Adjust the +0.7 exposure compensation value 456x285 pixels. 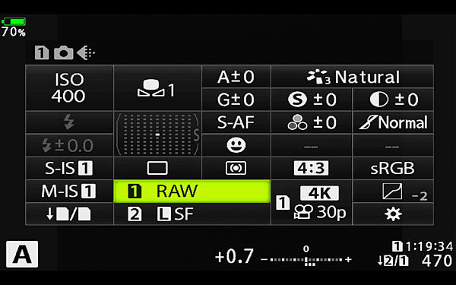pos(234,257)
